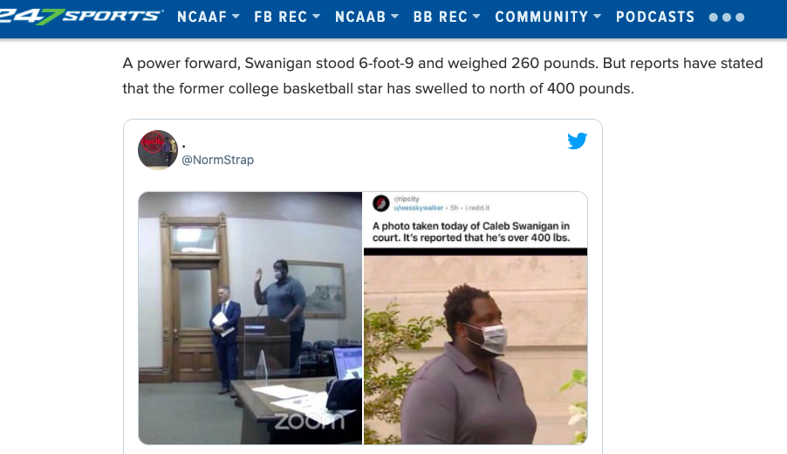Viewport: 787px width, 454px height.
Task: Open the Zoom courtroom photo
Action: coord(250,318)
